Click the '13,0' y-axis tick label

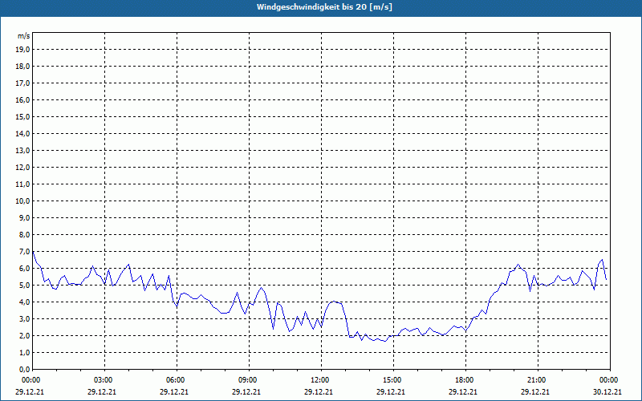click(23, 151)
